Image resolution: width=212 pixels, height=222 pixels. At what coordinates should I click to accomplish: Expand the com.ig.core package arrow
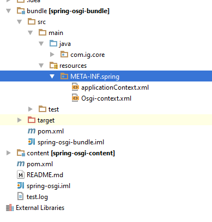click(52, 55)
